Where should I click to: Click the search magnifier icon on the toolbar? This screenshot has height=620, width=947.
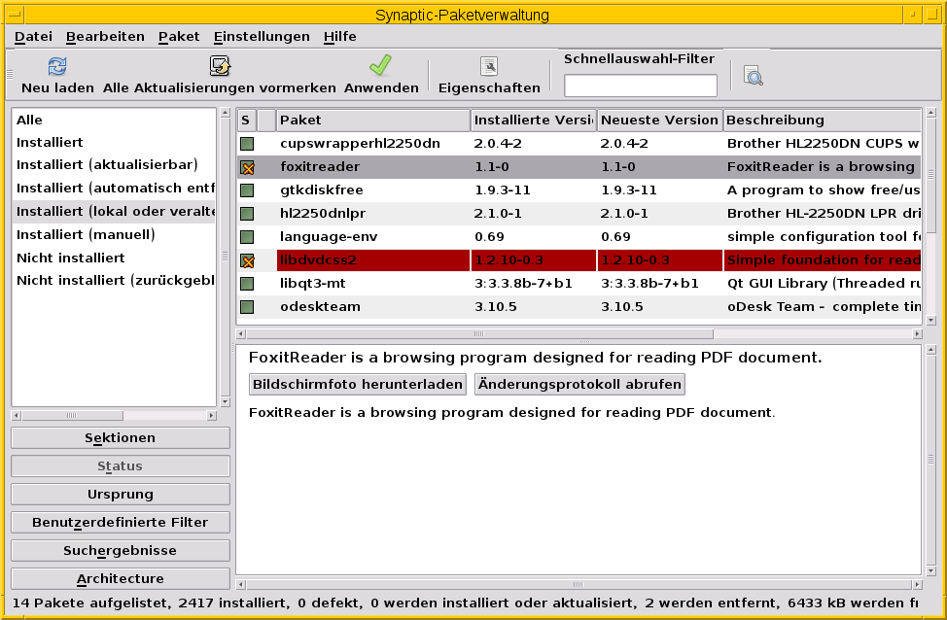(753, 74)
